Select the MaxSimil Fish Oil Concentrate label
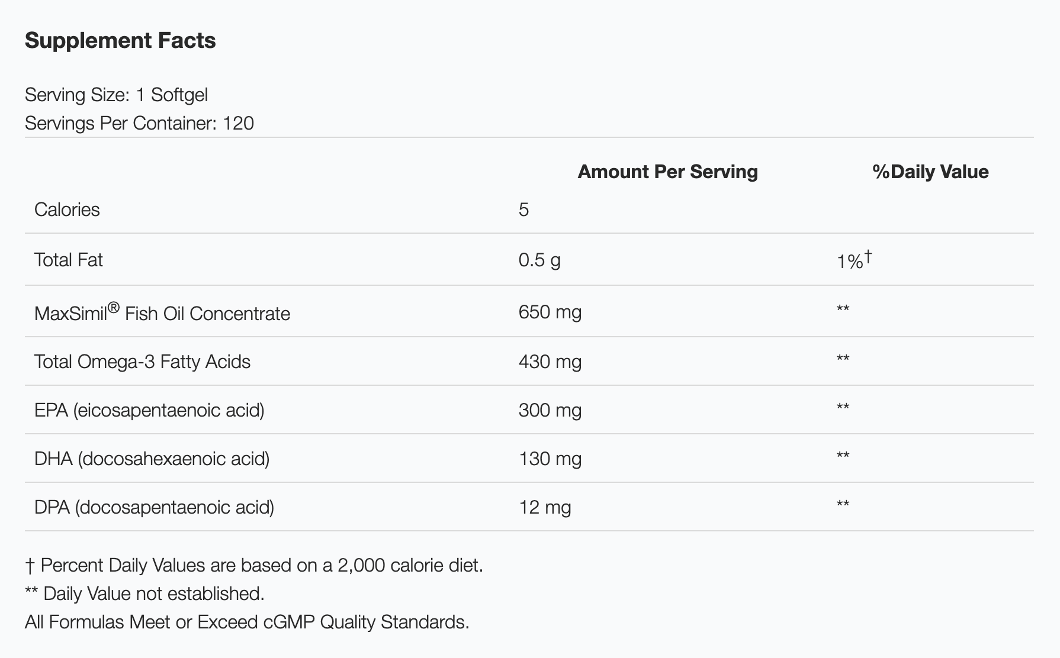This screenshot has height=658, width=1060. tap(162, 312)
